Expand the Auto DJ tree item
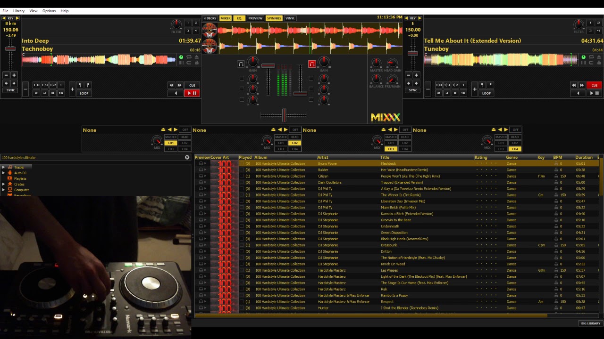 coord(4,173)
